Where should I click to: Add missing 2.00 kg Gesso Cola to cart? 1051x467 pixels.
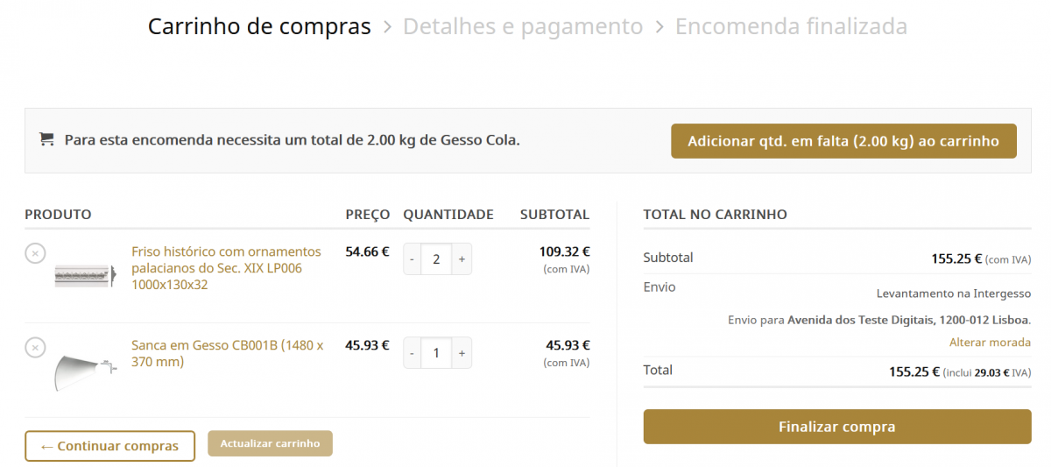[843, 141]
